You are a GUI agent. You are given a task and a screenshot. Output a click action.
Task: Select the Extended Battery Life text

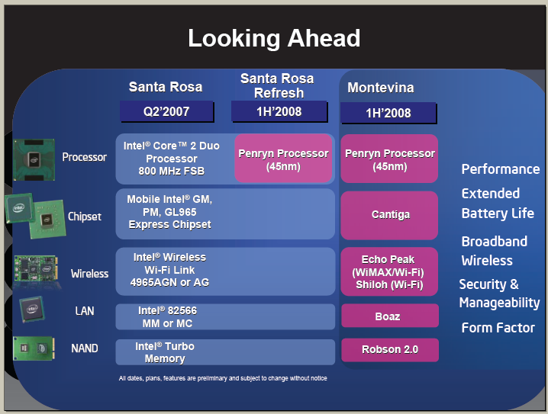[x=497, y=204]
